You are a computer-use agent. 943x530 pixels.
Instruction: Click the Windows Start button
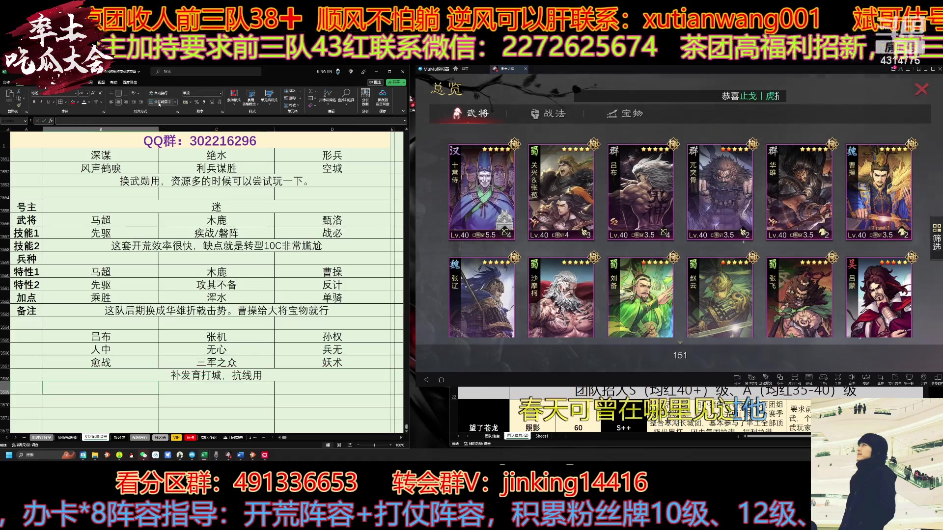[9, 455]
